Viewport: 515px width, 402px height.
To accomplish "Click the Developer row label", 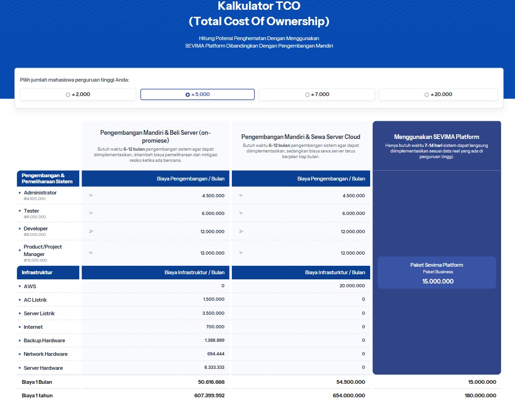I will pyautogui.click(x=35, y=229).
